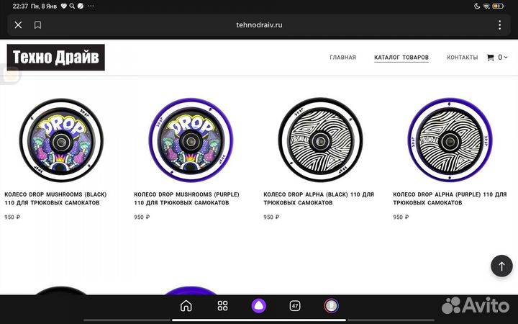Open Drop Mushrooms (Black) wheel image

pyautogui.click(x=61, y=140)
